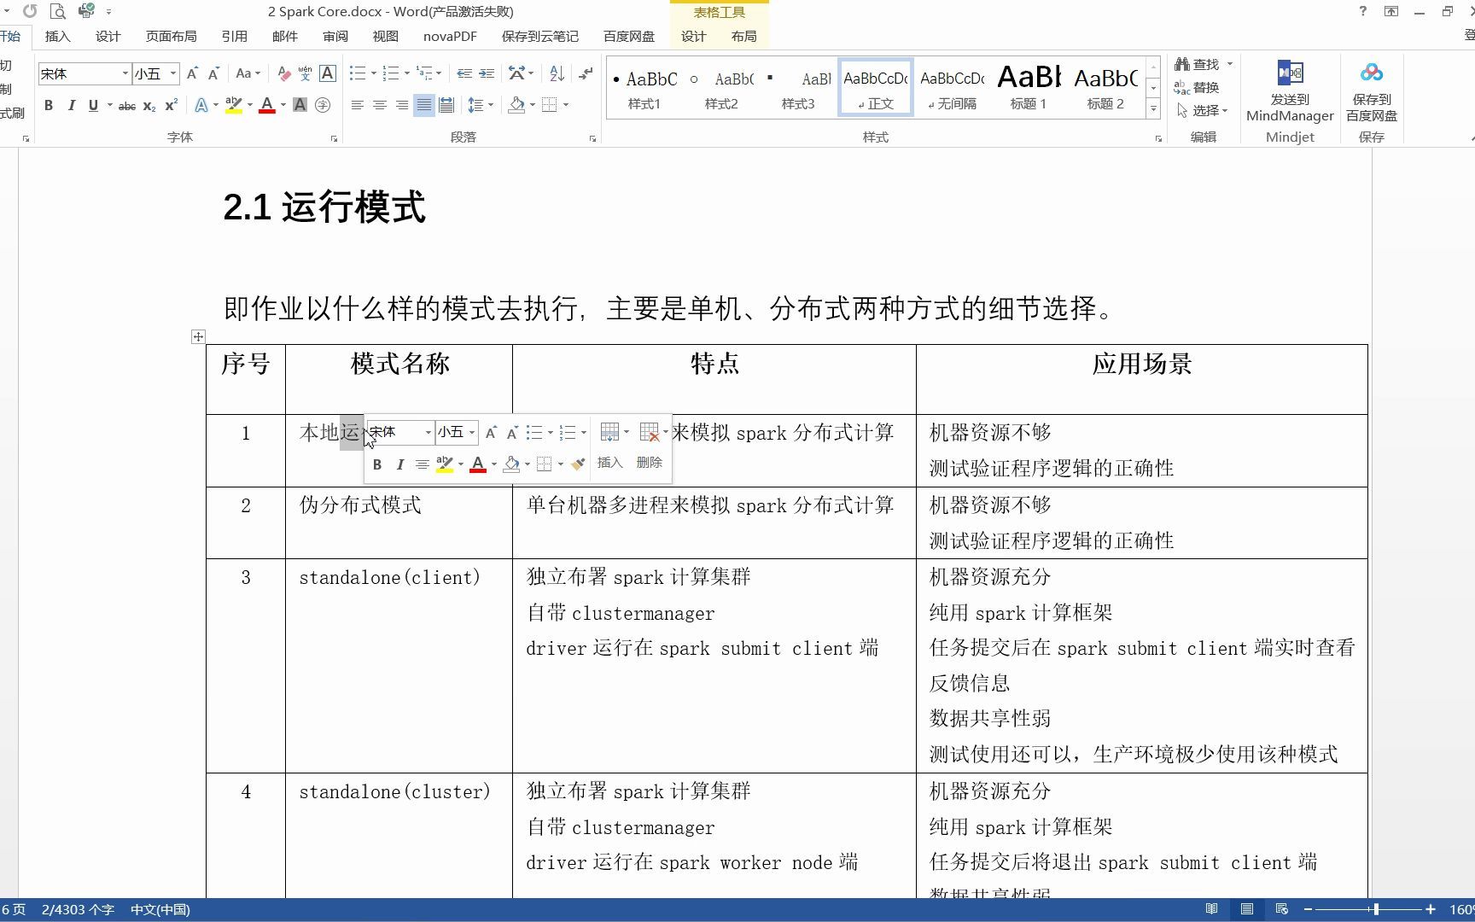Open the novaPDF ribbon tab

(x=450, y=36)
